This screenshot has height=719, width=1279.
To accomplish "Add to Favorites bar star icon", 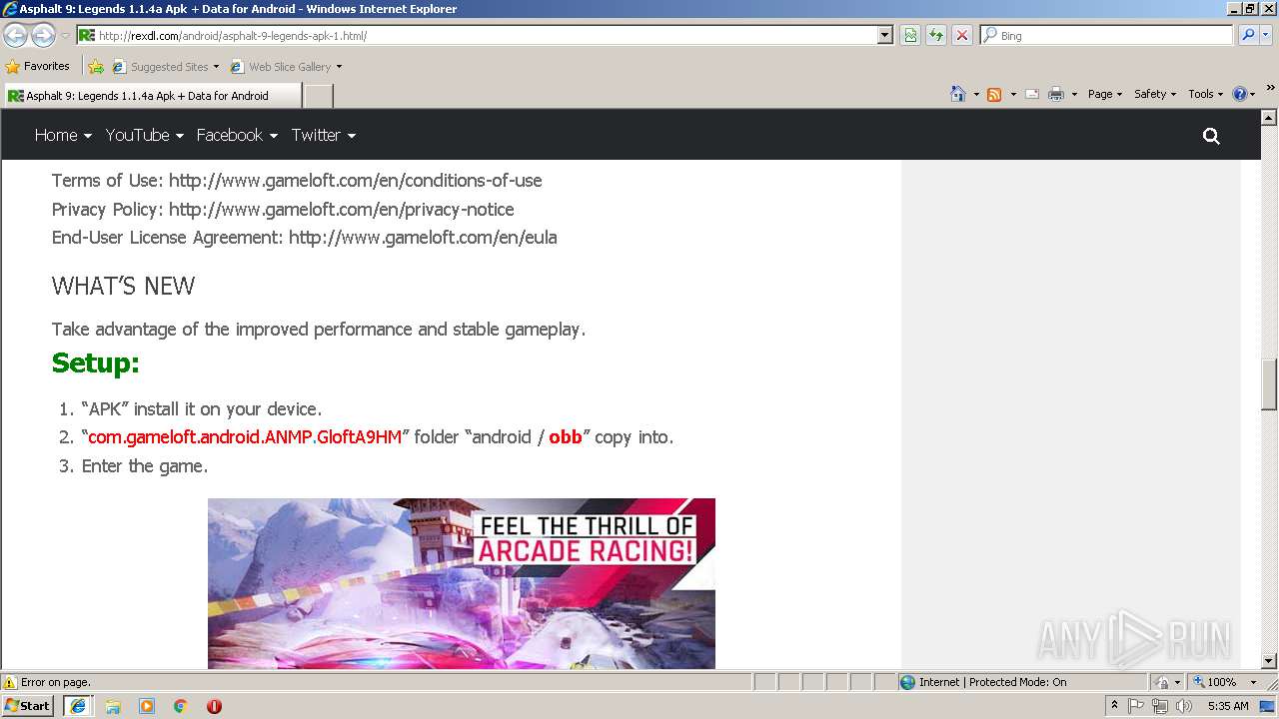I will 96,67.
